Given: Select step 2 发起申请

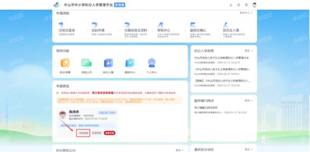Looking at the screenshot, I should [x=102, y=29].
